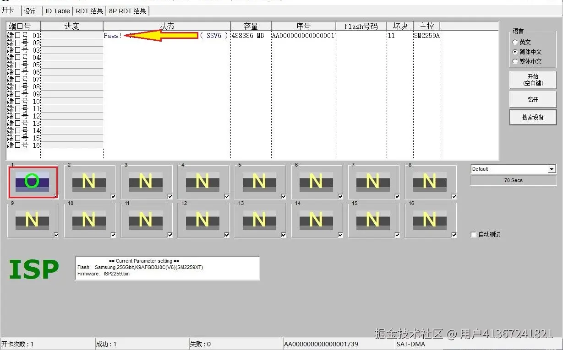Click the green ISP label
Screen dimensions: 563x350
[x=34, y=269]
